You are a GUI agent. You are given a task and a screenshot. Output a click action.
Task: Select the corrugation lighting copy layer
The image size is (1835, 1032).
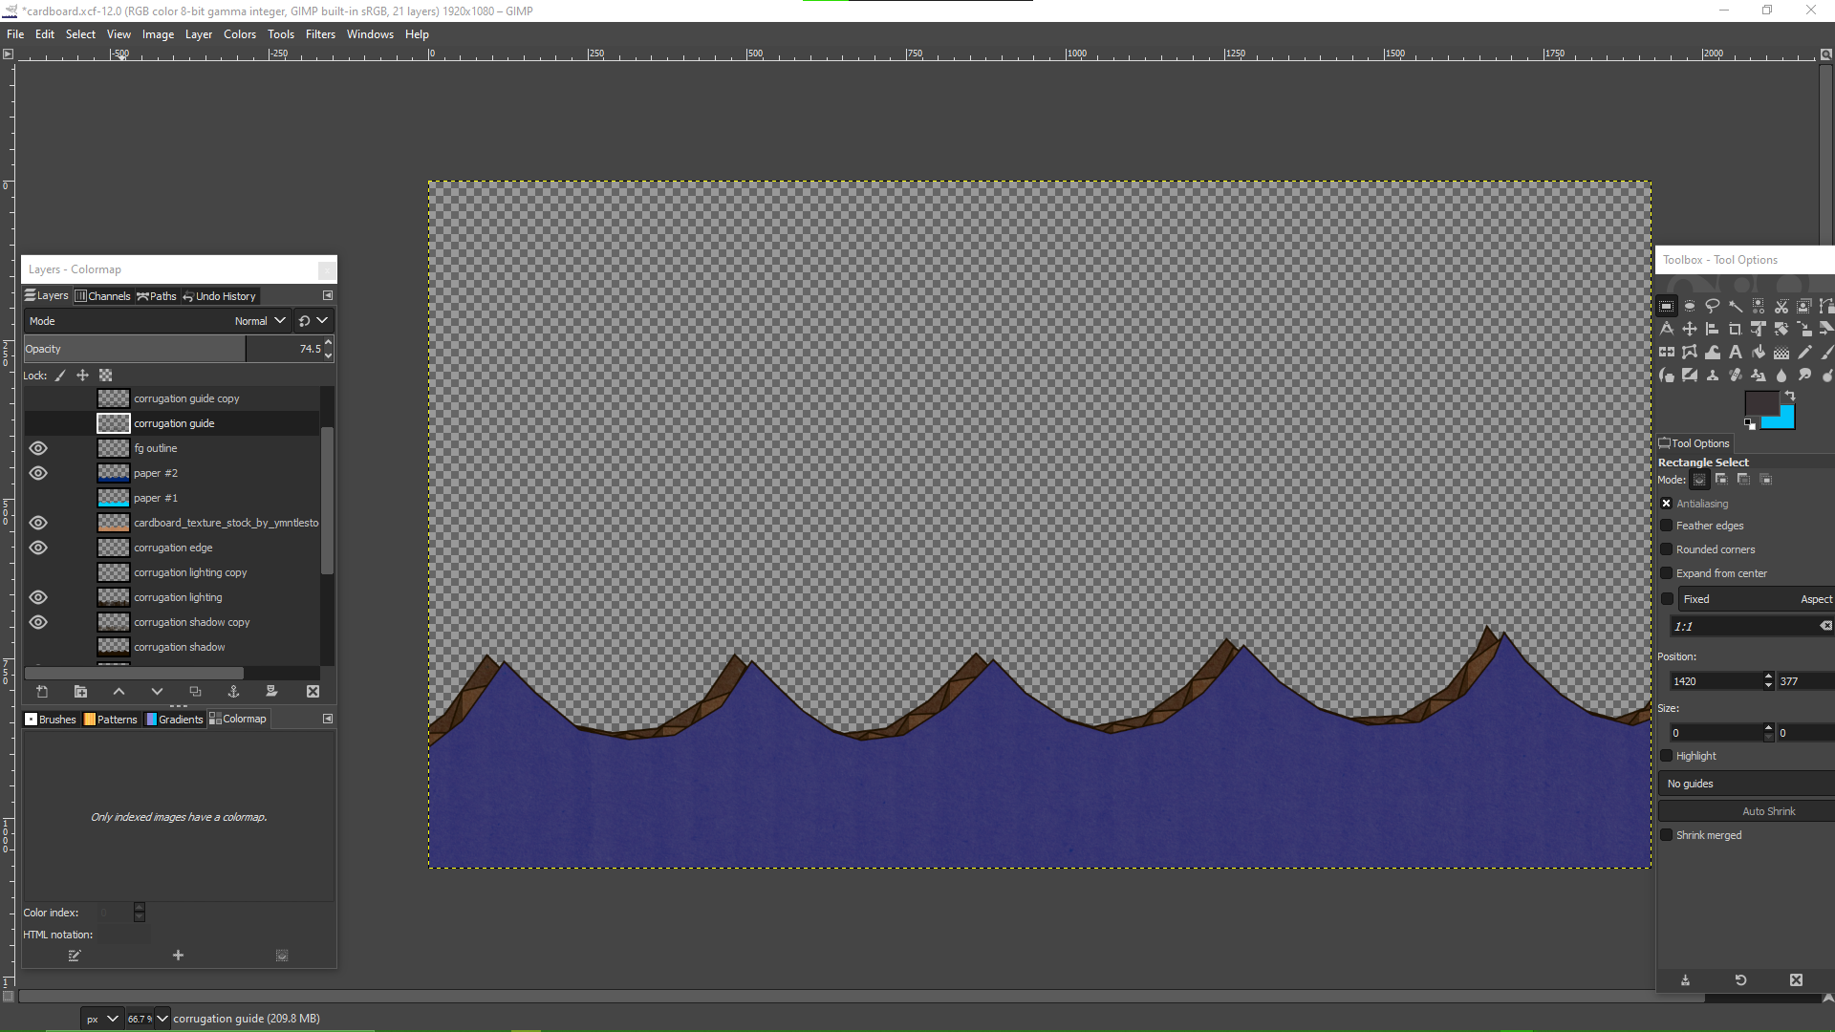pyautogui.click(x=190, y=572)
